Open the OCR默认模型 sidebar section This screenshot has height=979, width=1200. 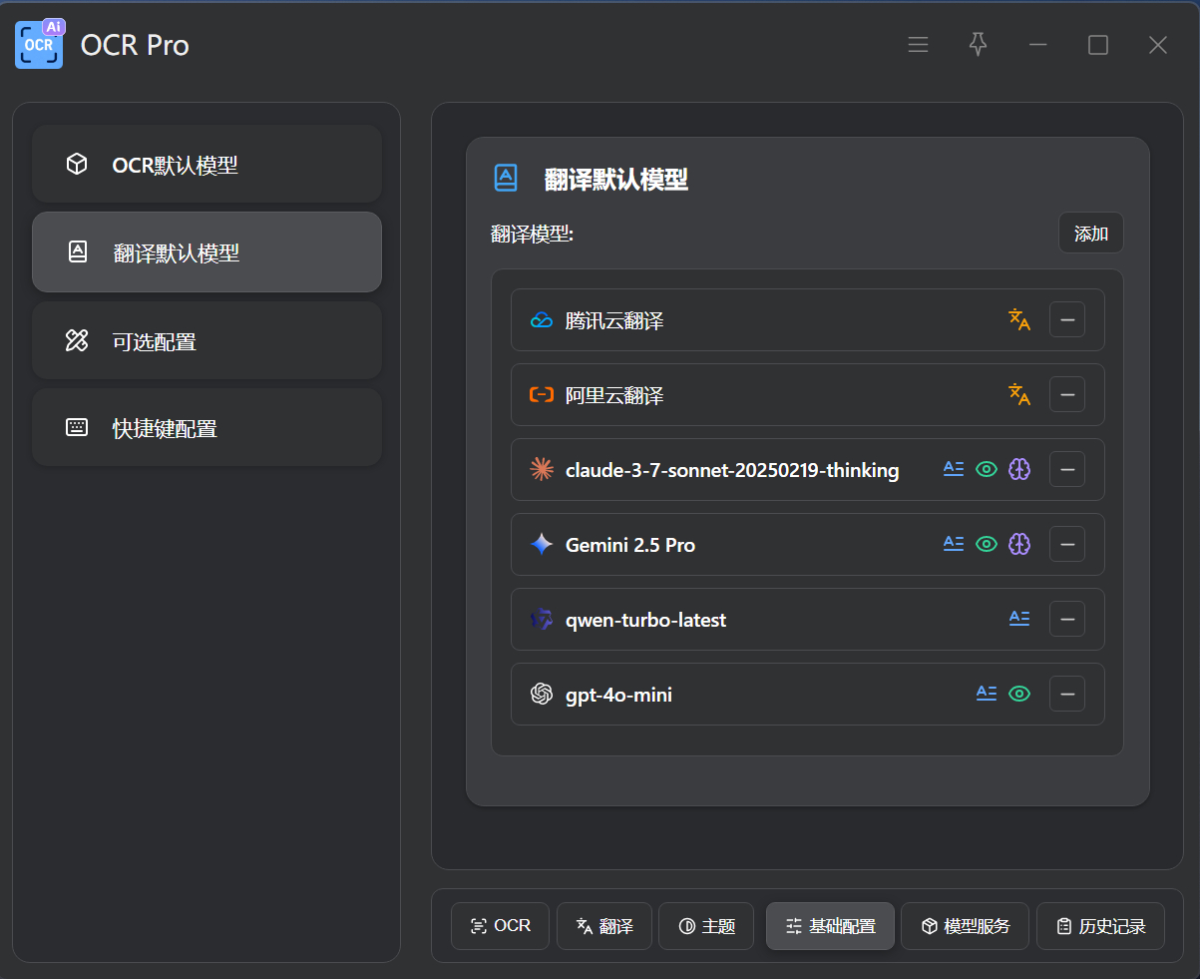206,165
